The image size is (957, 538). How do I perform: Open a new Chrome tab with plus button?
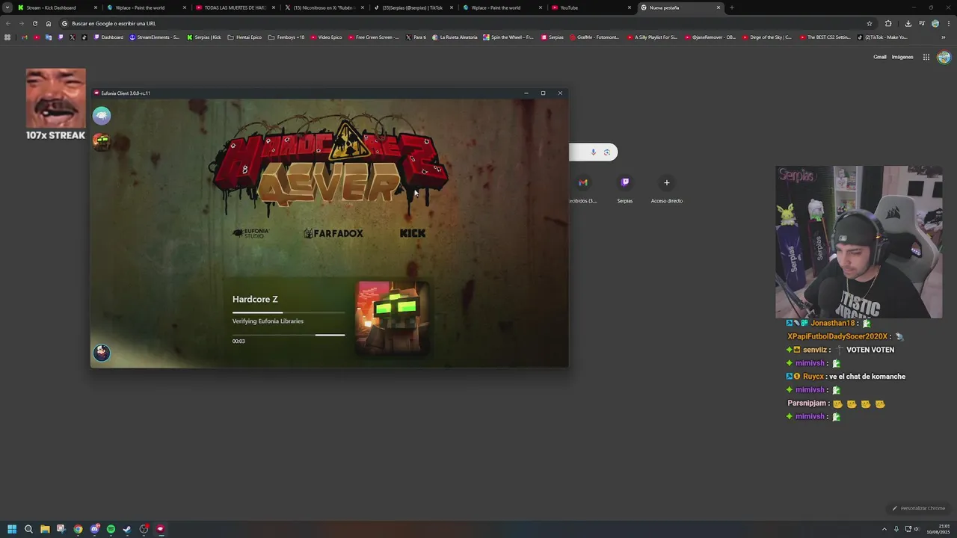(731, 7)
